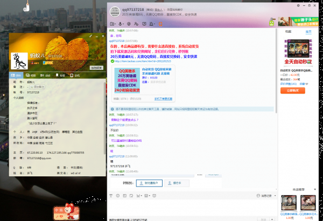Image resolution: width=323 pixels, height=221 pixels.
Task: Click the calculator icon in input toolbar
Action: (x=146, y=196)
